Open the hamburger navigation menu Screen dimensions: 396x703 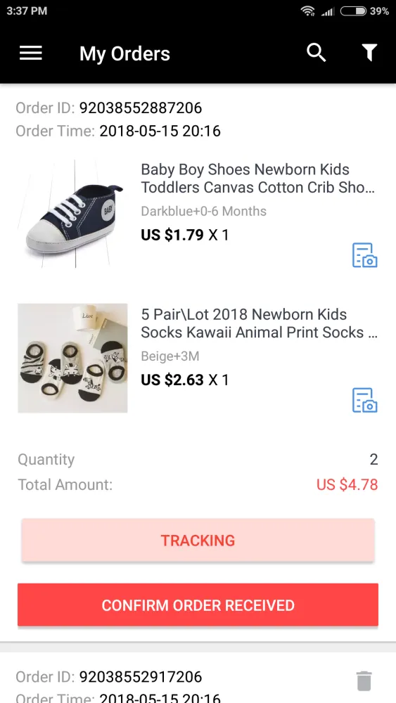[30, 53]
